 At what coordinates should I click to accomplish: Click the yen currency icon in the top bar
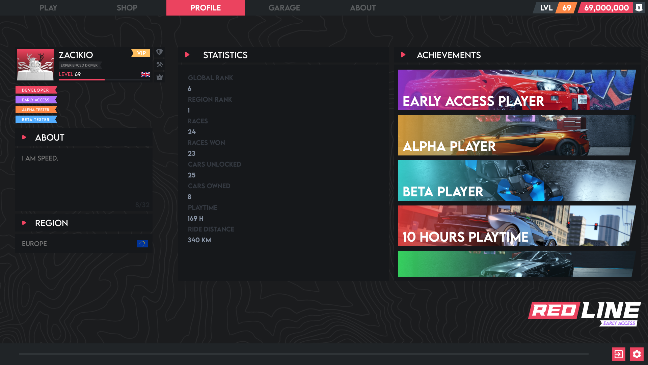point(639,7)
